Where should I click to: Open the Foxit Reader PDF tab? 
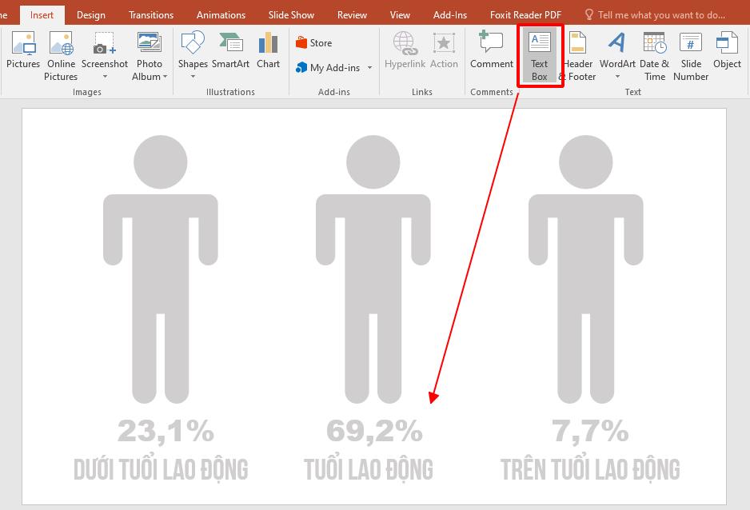[525, 15]
